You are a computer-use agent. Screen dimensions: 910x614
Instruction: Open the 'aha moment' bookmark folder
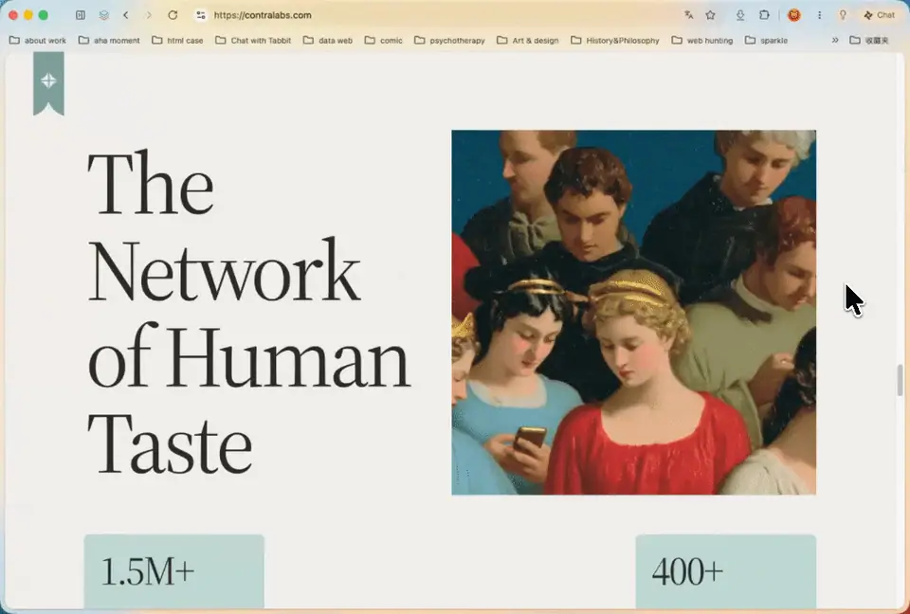click(109, 40)
